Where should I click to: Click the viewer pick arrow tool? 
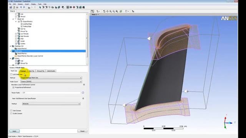pos(98,11)
